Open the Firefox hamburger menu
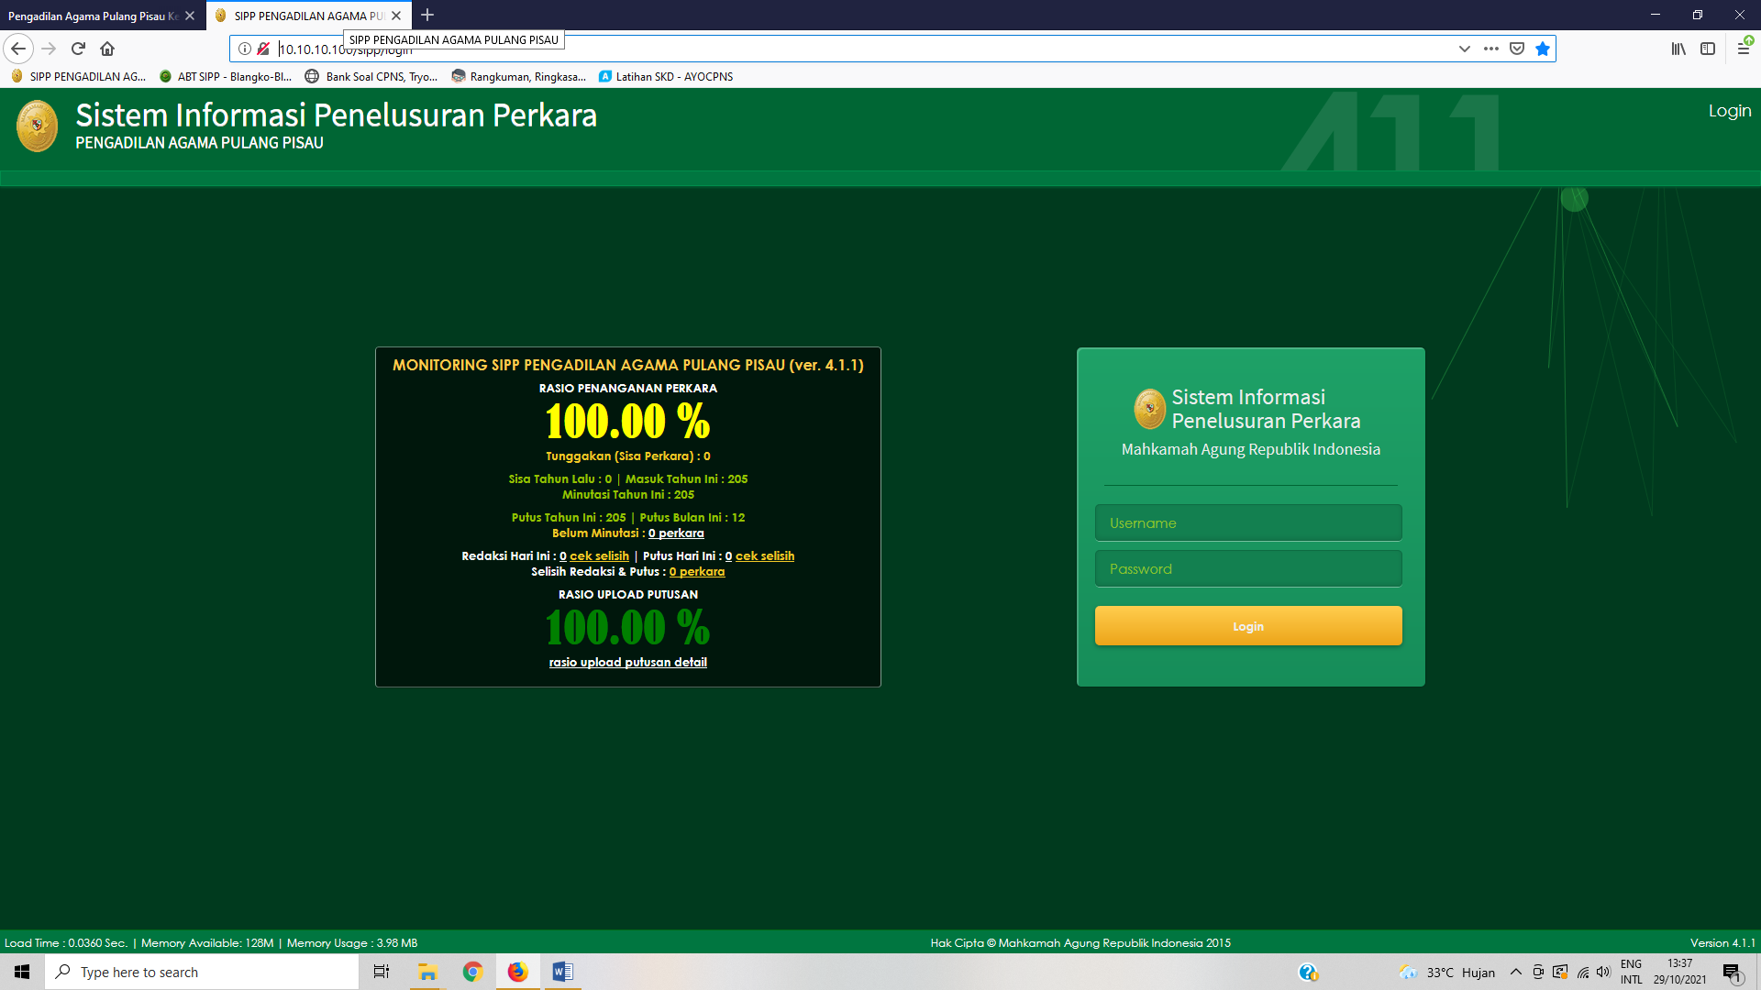 [x=1743, y=49]
